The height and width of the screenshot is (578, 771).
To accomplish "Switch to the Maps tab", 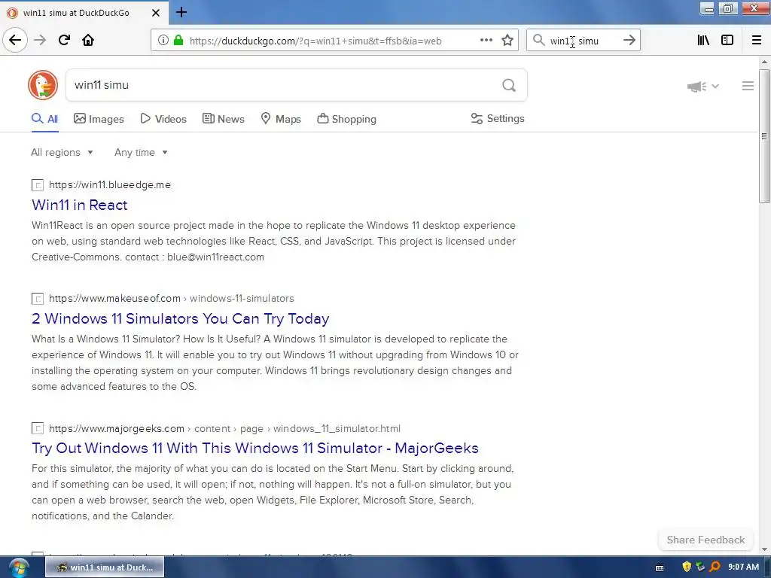I will [x=281, y=119].
